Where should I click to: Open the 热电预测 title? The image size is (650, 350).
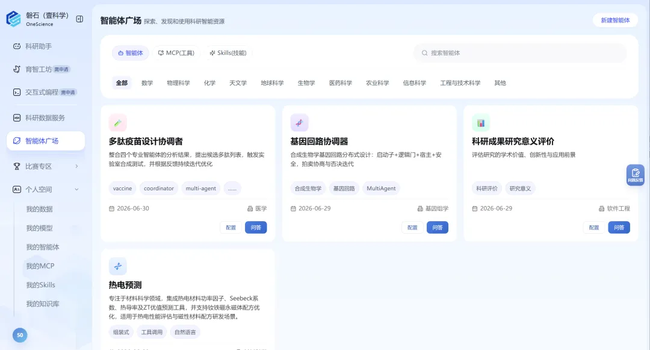(x=125, y=285)
